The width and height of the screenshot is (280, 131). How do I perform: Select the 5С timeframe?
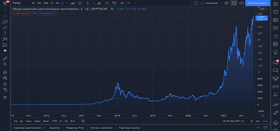click(34, 3)
